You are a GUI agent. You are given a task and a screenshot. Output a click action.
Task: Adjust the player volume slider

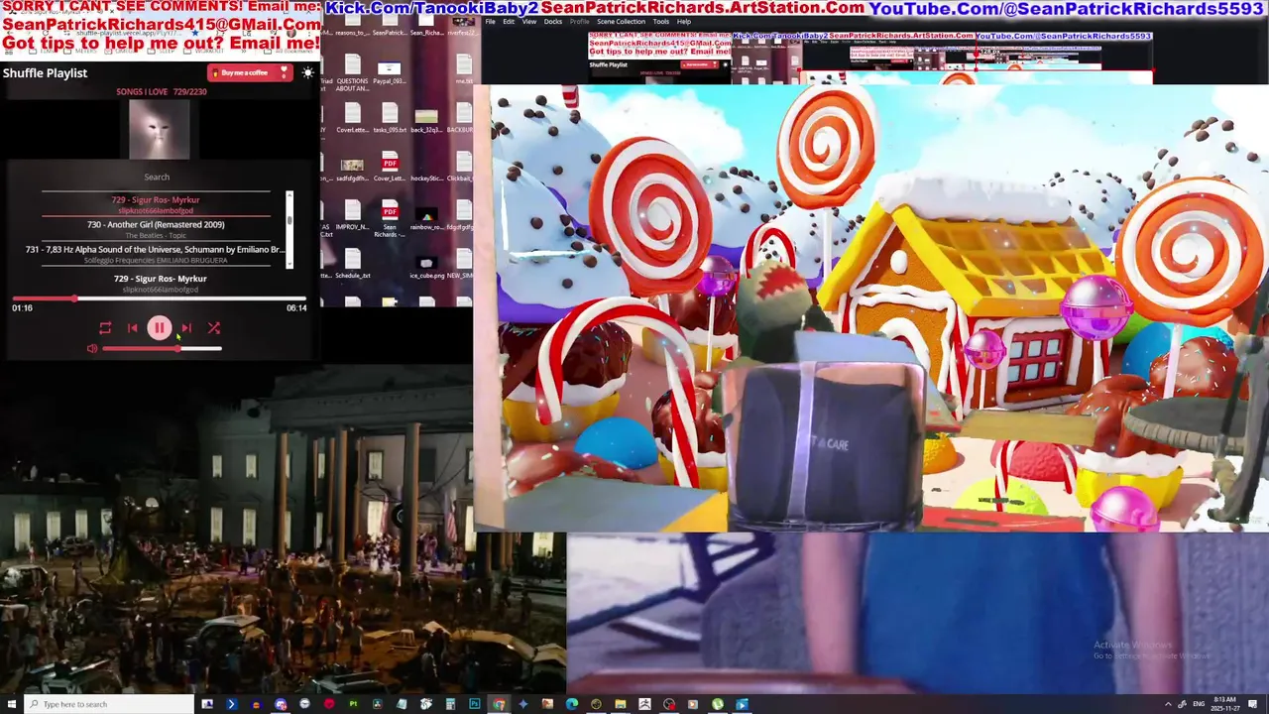click(x=162, y=349)
